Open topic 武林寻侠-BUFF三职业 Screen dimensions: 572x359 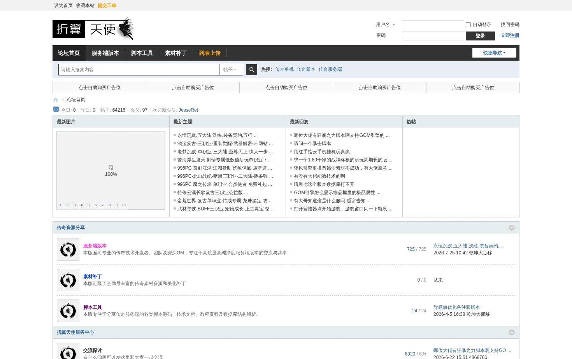click(226, 209)
